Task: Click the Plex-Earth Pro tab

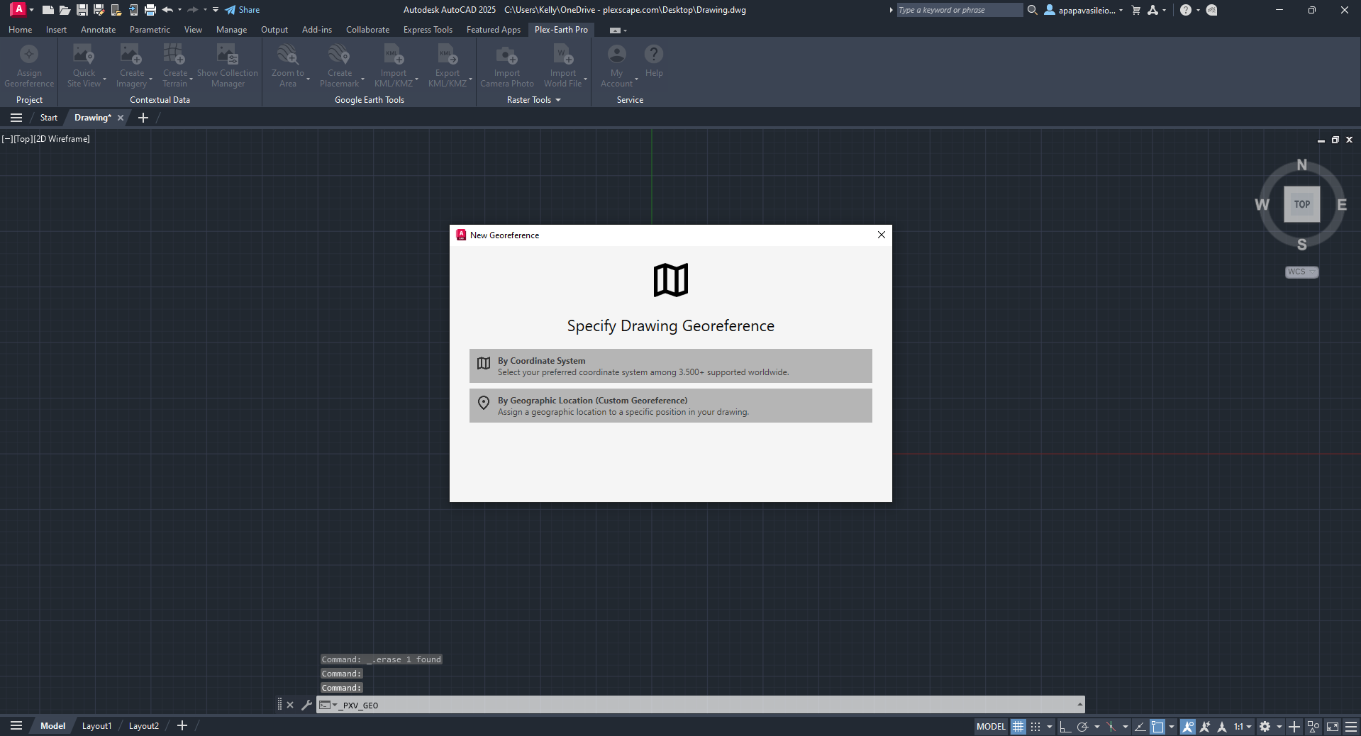Action: tap(561, 30)
